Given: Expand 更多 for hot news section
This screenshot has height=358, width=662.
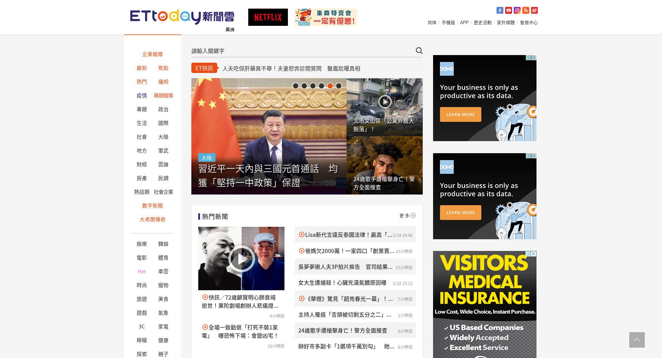Looking at the screenshot, I should click(x=407, y=216).
